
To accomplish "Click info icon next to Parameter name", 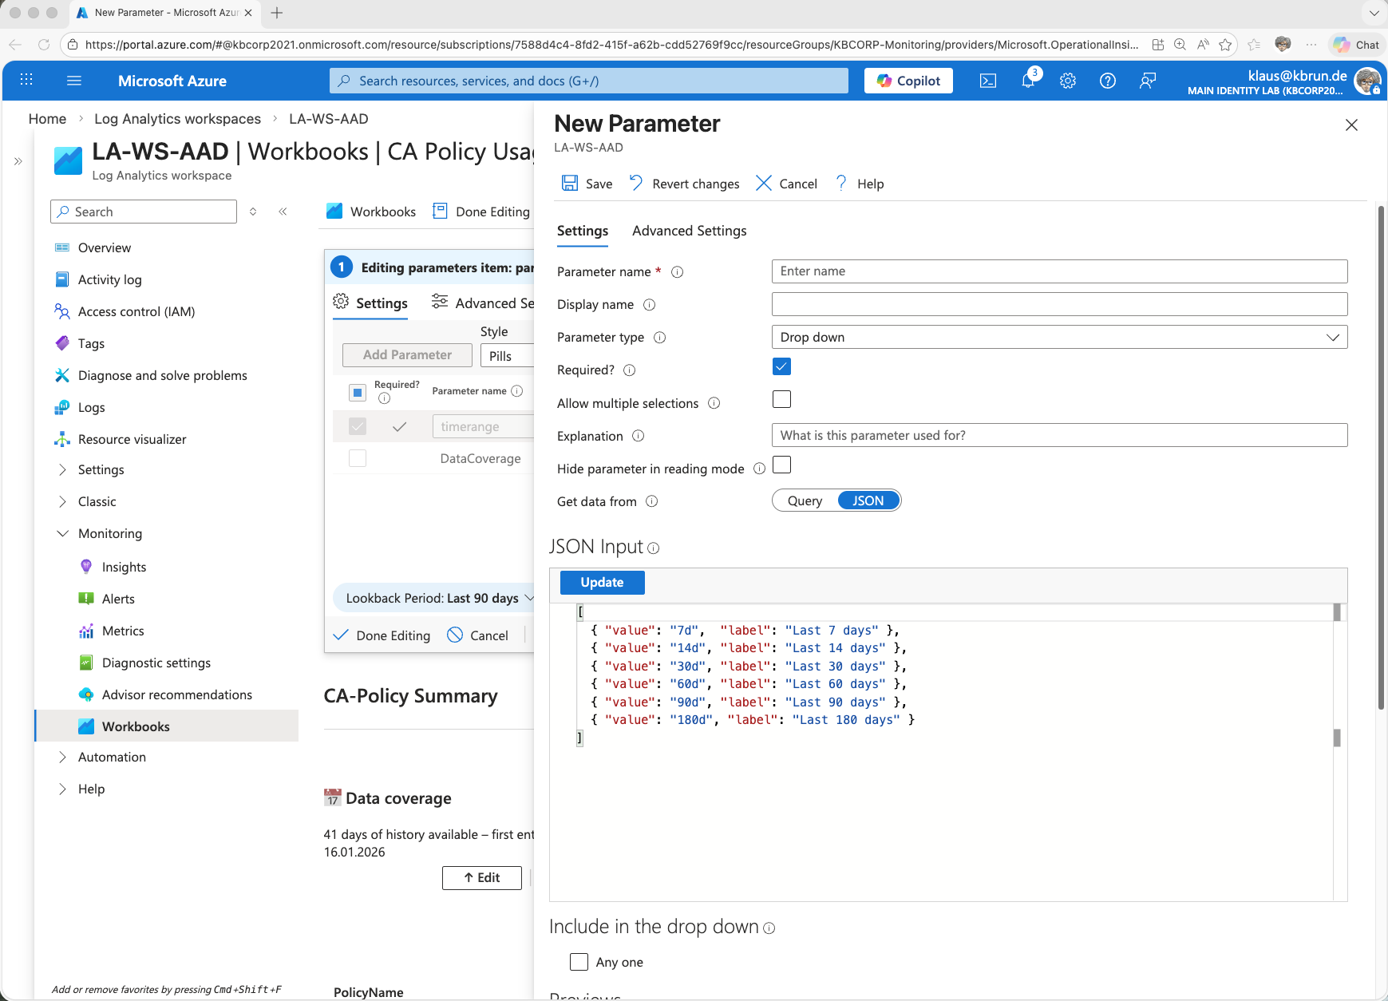I will (x=677, y=272).
